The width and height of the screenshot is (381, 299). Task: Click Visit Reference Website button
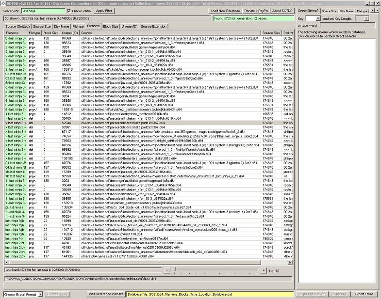(x=106, y=294)
